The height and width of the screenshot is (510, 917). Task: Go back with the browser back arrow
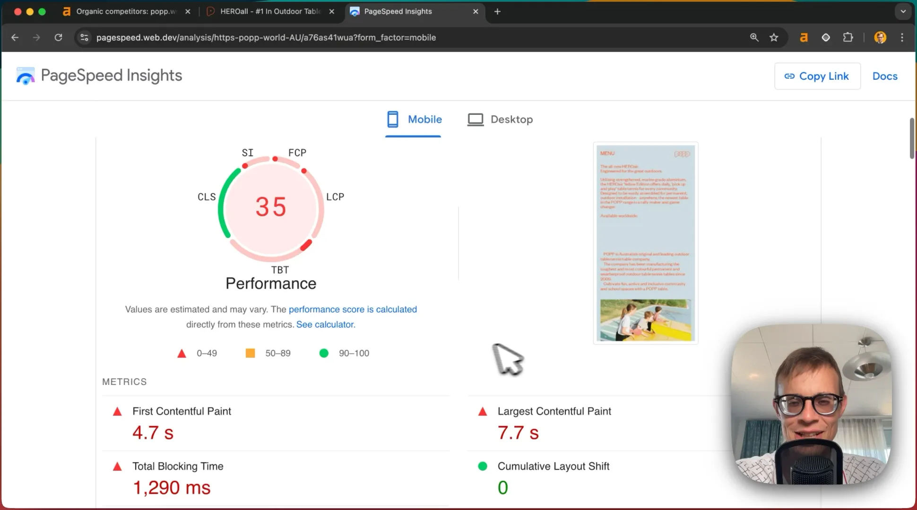15,37
